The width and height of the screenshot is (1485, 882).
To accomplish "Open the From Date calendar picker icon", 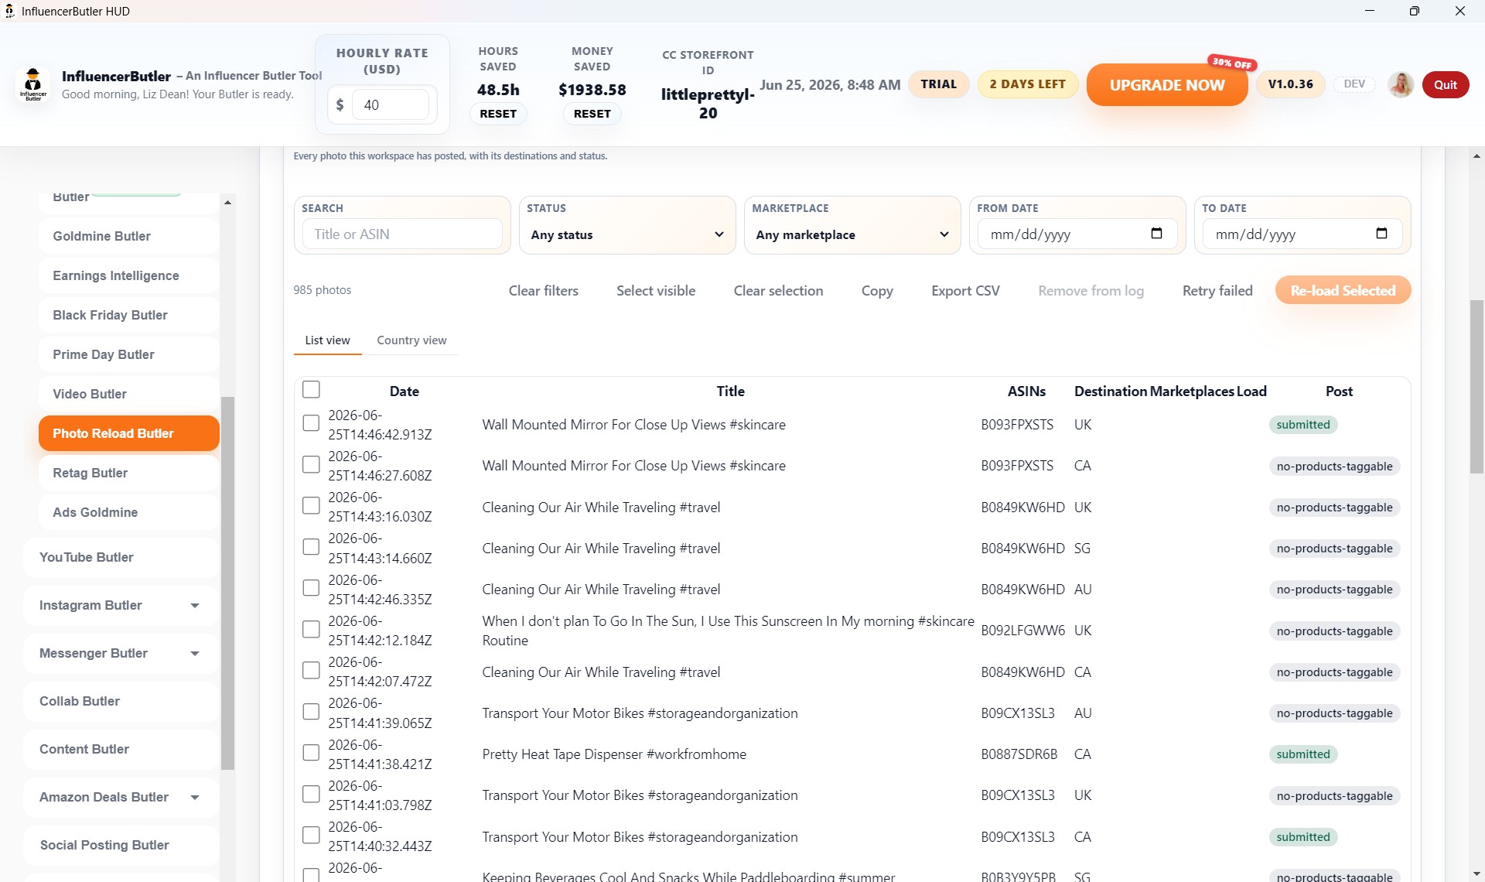I will [1156, 234].
